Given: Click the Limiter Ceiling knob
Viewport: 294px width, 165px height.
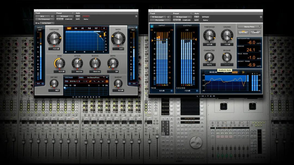Looking at the screenshot, I should [x=227, y=35].
